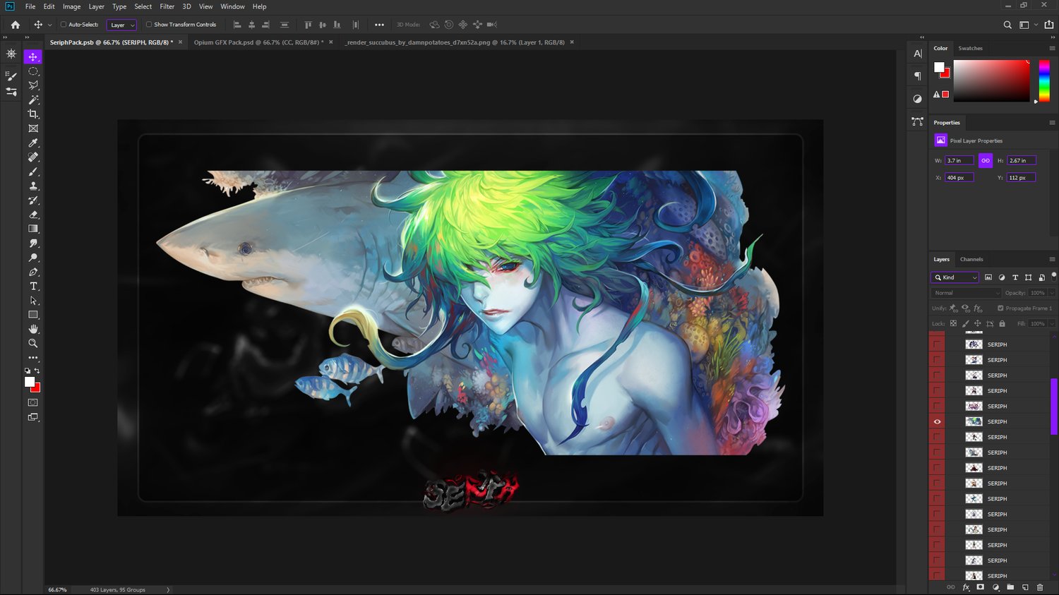Select the Gradient tool
1059x595 pixels.
pyautogui.click(x=32, y=229)
